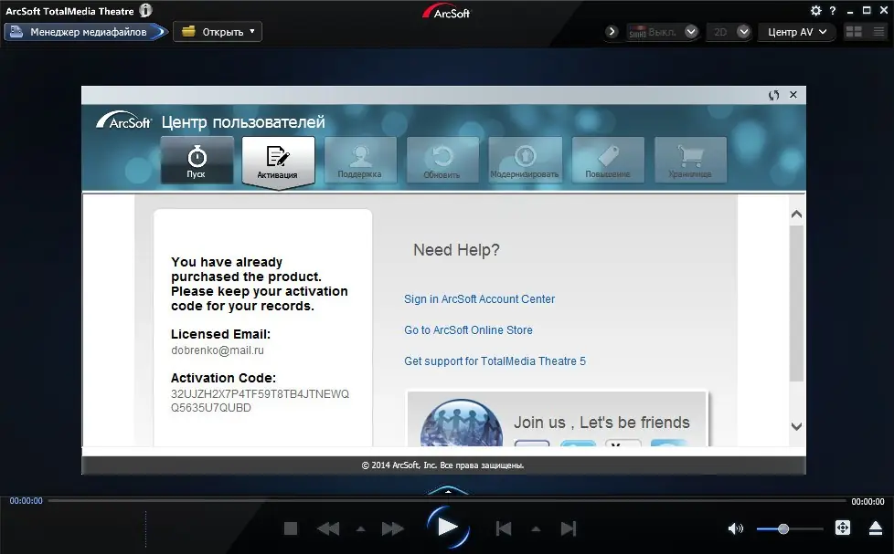This screenshot has height=554, width=894.
Task: Click refresh icon in User Center dialog
Action: [x=773, y=95]
